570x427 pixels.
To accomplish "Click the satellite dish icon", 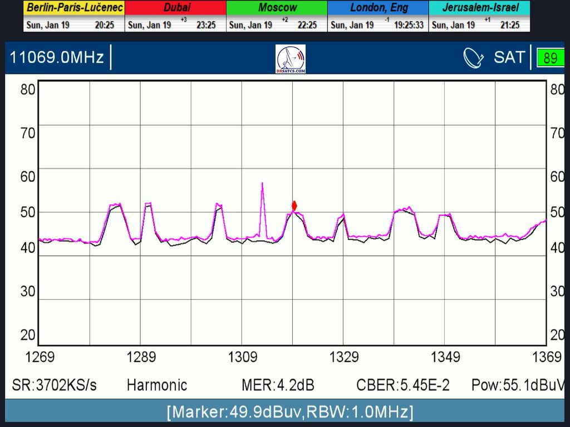I will pos(474,58).
